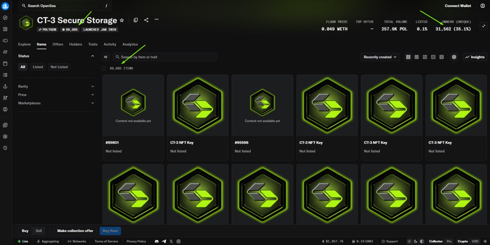Open the #95601 item card
The width and height of the screenshot is (490, 245).
pos(133,118)
